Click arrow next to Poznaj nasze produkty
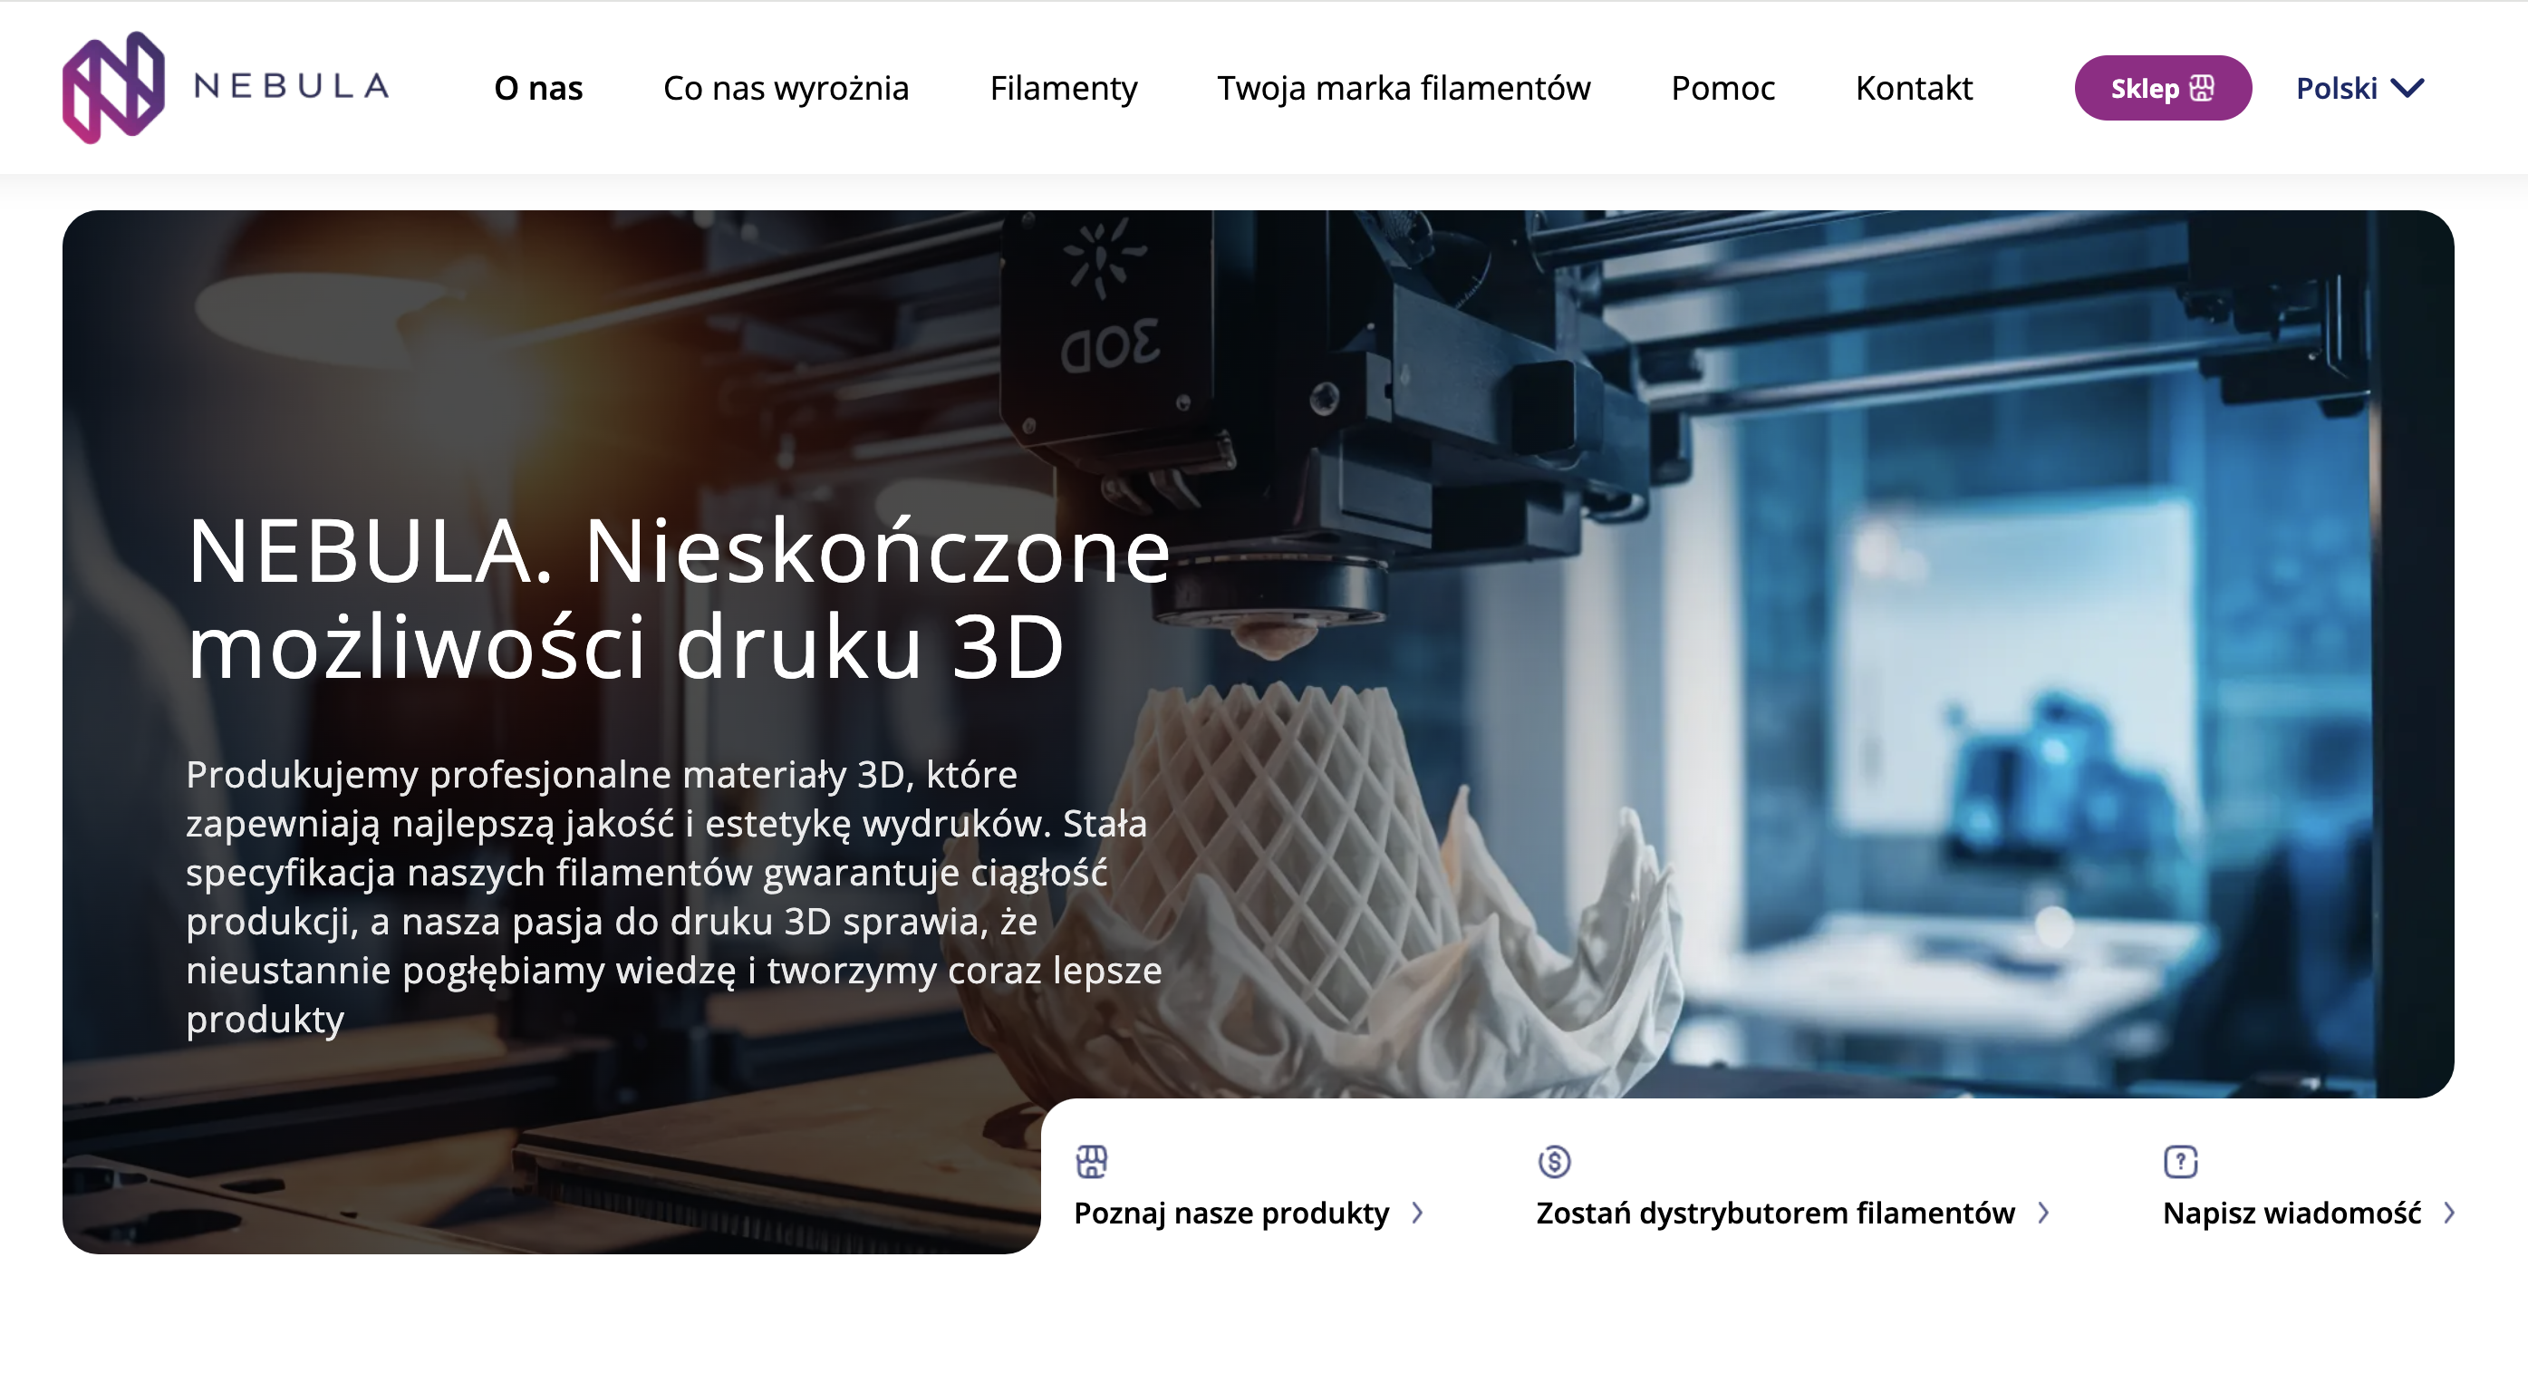The height and width of the screenshot is (1383, 2528). click(x=1417, y=1214)
